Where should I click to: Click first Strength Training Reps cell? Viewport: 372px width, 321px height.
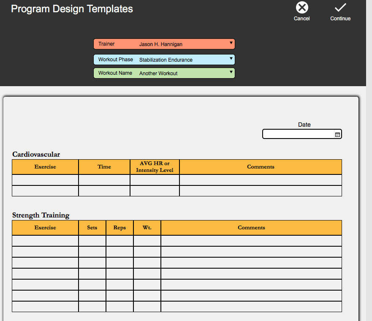pyautogui.click(x=119, y=241)
